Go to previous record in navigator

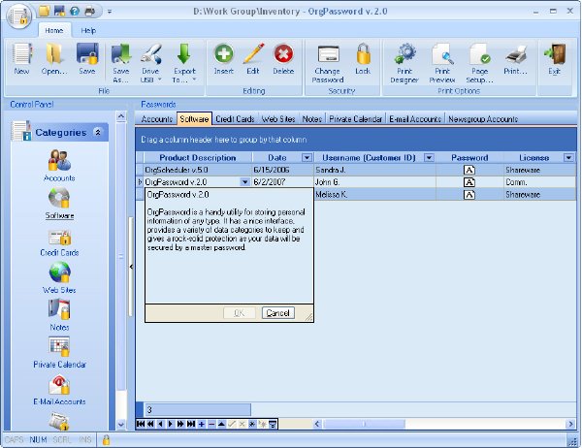click(x=160, y=424)
